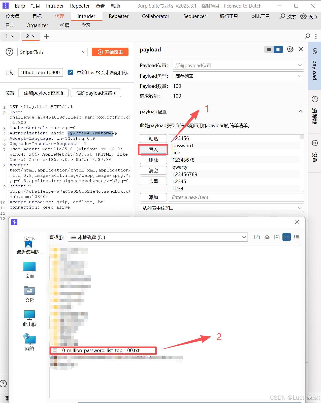321x403 pixels.
Task: Toggle 更新Host报头来匹配目标 checkbox
Action: click(x=71, y=72)
